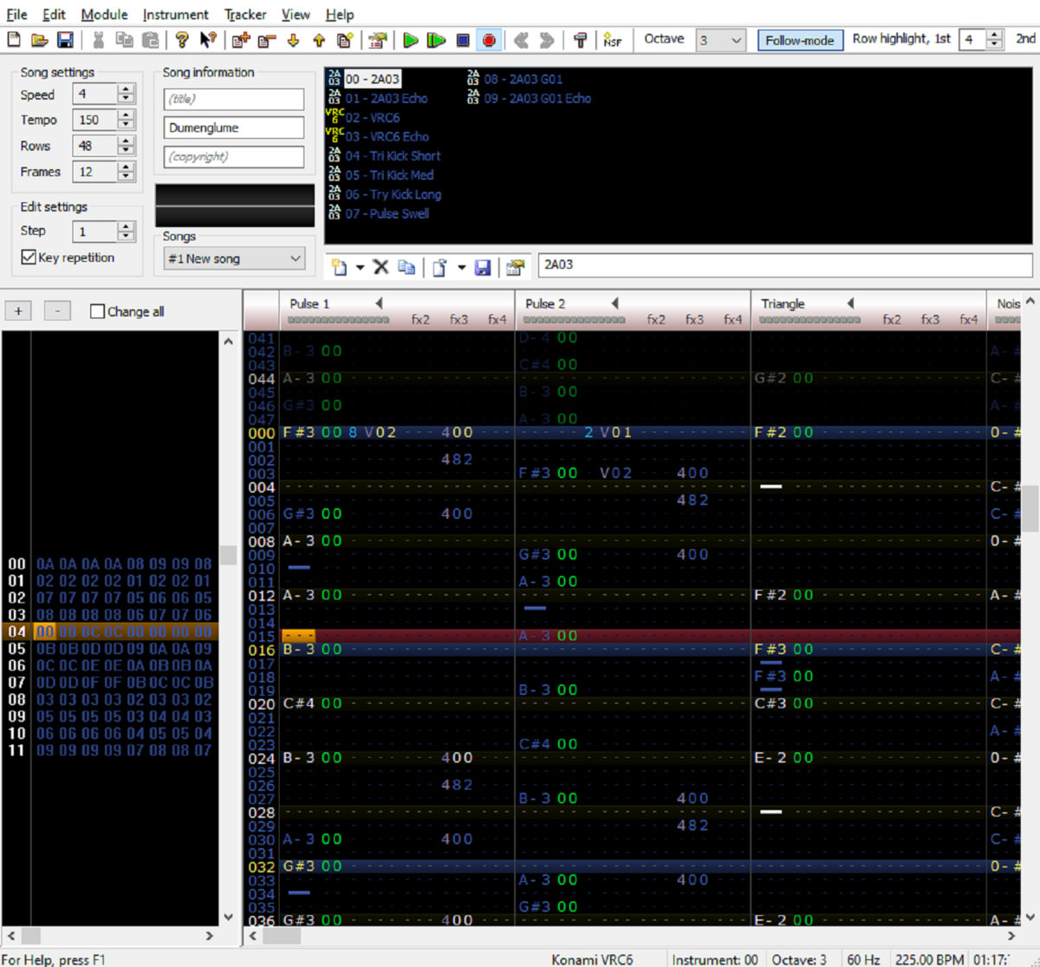Image resolution: width=1040 pixels, height=967 pixels.
Task: Click the Paste toolbar icon
Action: pos(150,40)
